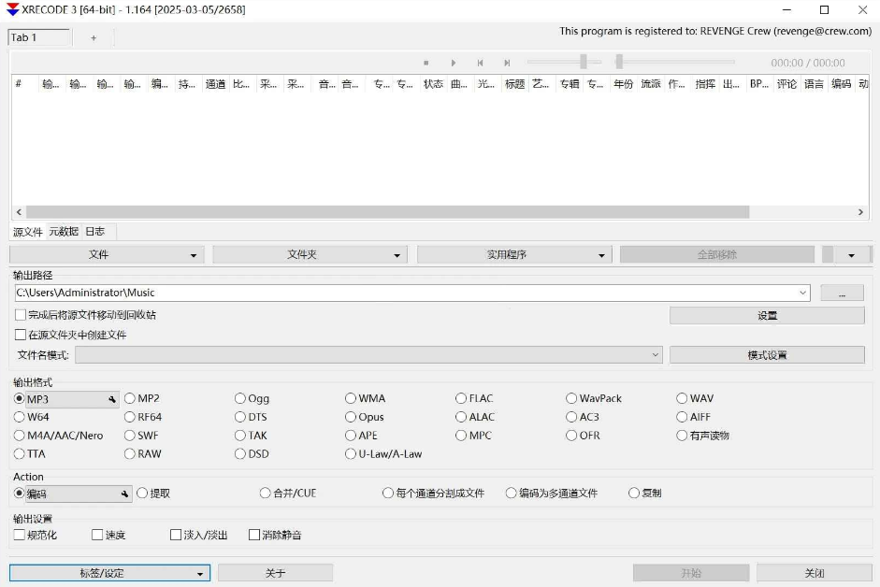Click the XRECODE logo icon in titlebar
The image size is (880, 587).
pyautogui.click(x=12, y=10)
